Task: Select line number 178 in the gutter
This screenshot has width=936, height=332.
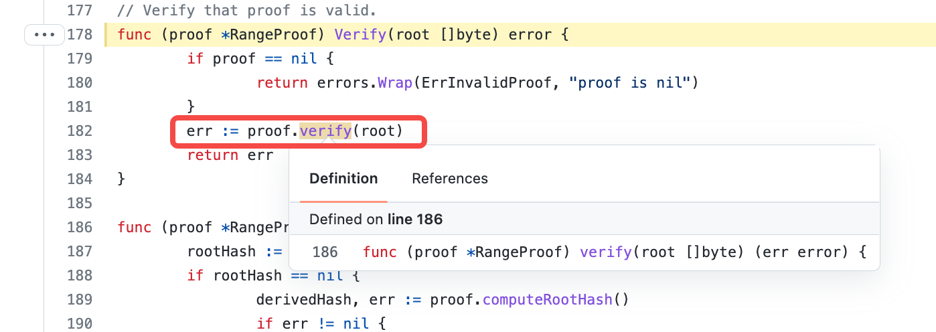Action: (80, 34)
